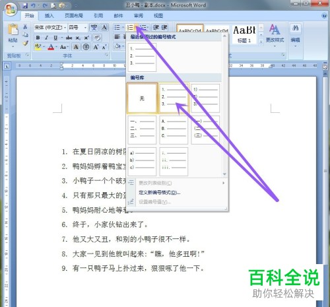Toggle italic formatting
The image size is (330, 307).
click(46, 38)
